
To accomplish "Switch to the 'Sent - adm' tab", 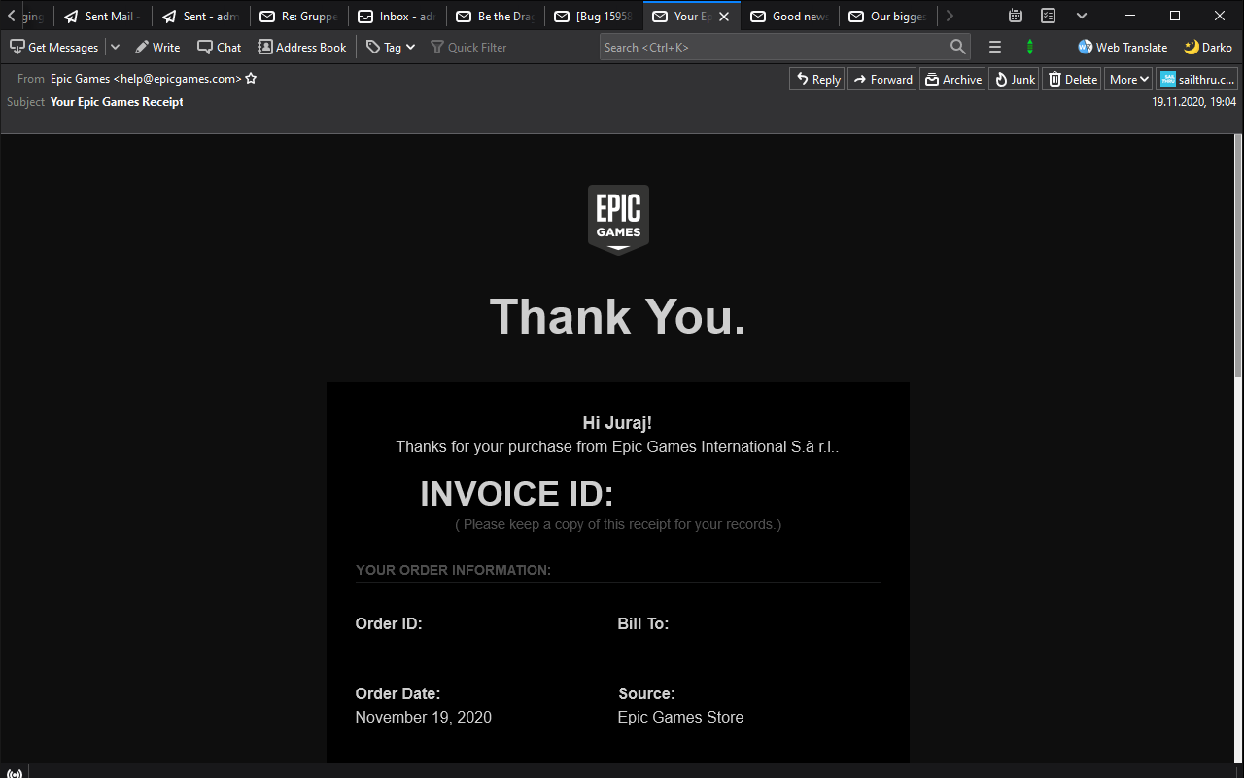I will click(x=200, y=17).
